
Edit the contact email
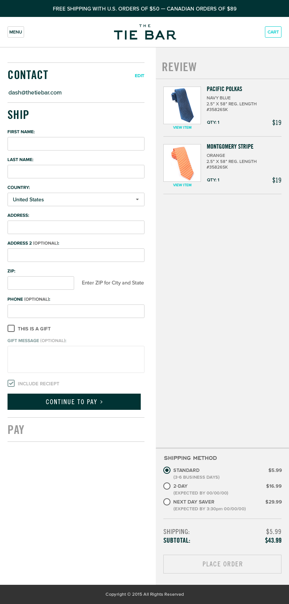pos(140,76)
